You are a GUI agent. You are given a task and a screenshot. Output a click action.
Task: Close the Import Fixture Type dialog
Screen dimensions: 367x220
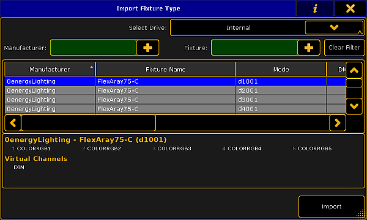click(350, 9)
